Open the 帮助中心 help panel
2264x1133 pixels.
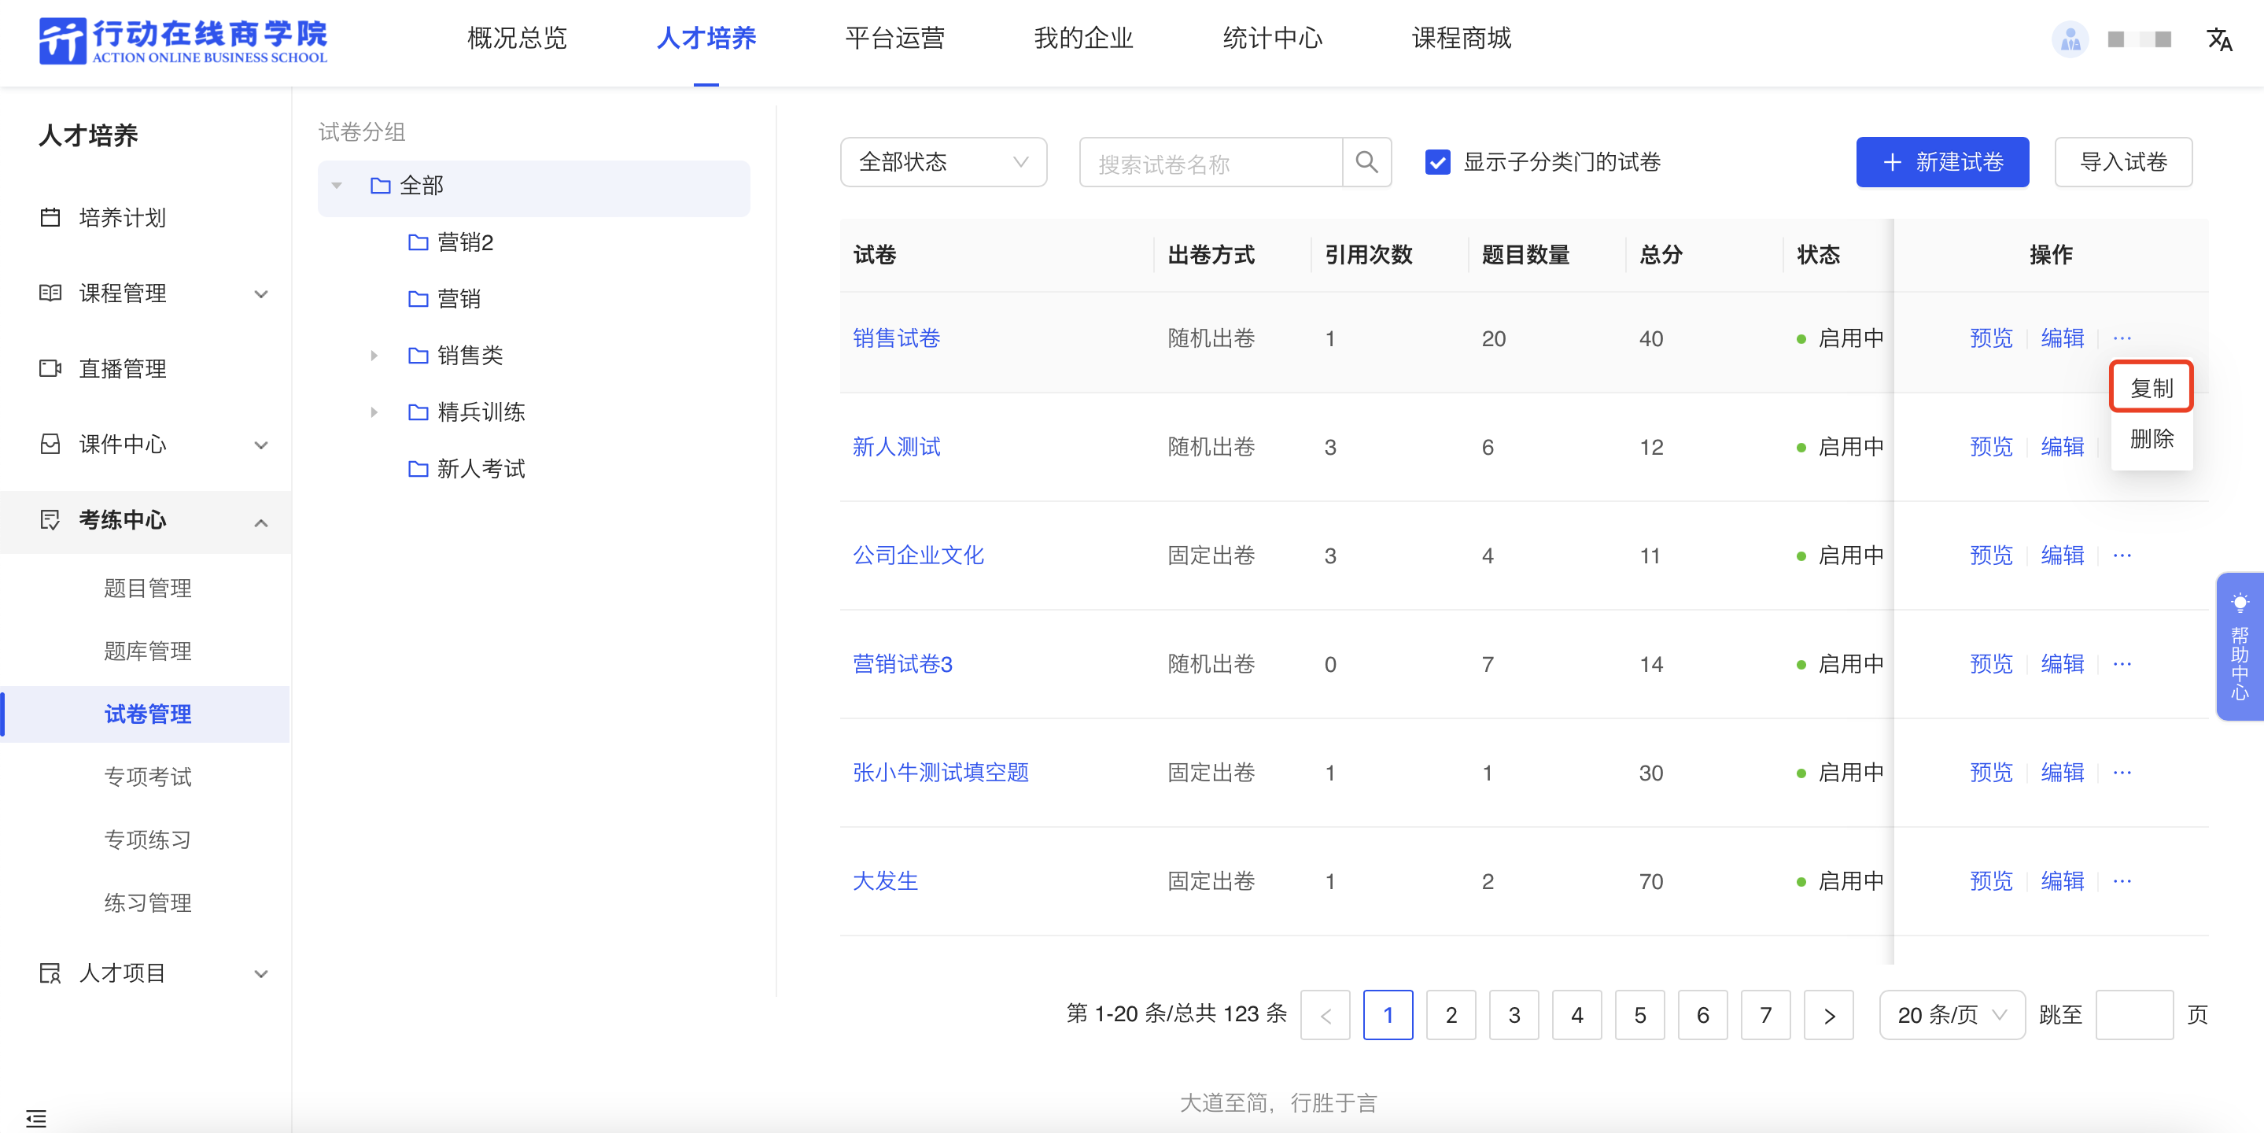point(2240,646)
